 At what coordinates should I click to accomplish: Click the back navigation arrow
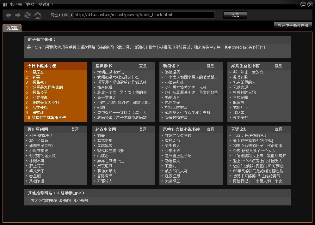pos(9,15)
